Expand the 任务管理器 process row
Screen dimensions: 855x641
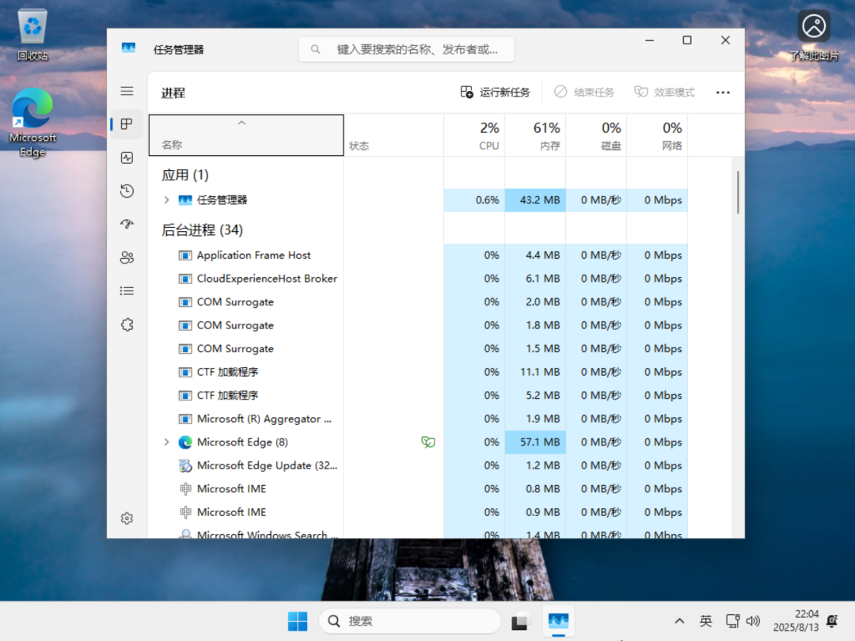tap(166, 200)
